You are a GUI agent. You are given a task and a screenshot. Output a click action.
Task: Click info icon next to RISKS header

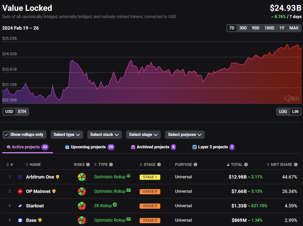click(x=88, y=165)
